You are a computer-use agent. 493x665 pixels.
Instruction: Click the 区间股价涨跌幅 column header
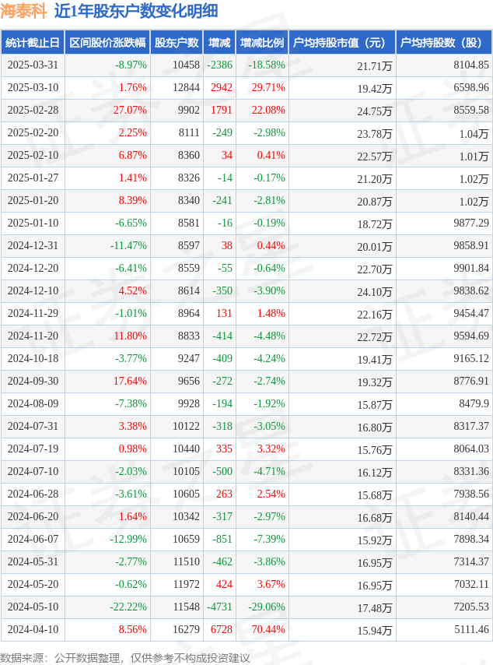click(107, 42)
